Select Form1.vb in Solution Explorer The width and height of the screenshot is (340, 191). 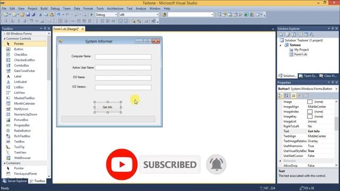click(300, 54)
